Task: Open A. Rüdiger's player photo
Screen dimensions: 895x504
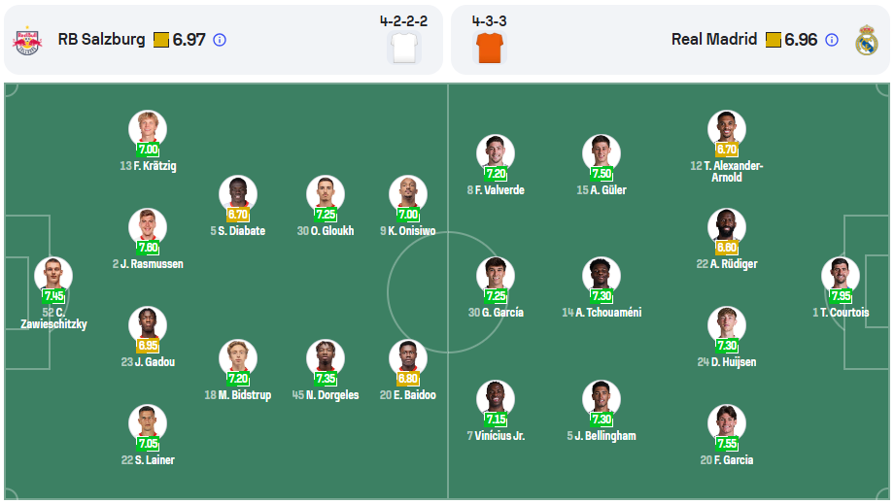Action: click(x=727, y=226)
